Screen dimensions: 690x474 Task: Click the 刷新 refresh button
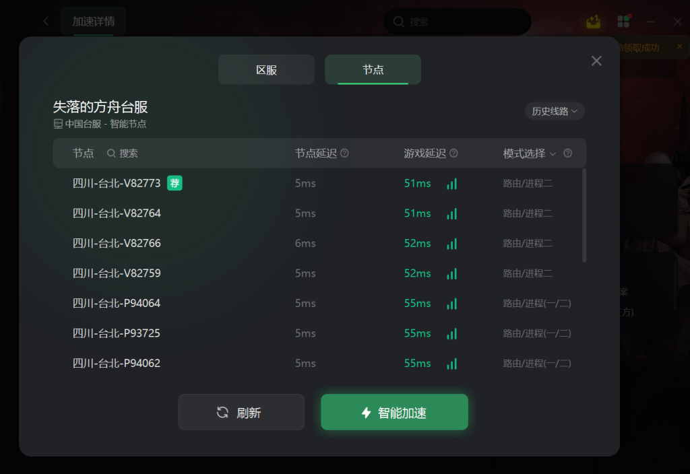point(241,412)
